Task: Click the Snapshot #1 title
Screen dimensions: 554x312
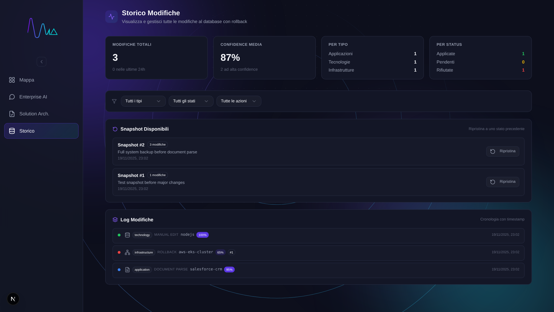Action: [x=131, y=176]
